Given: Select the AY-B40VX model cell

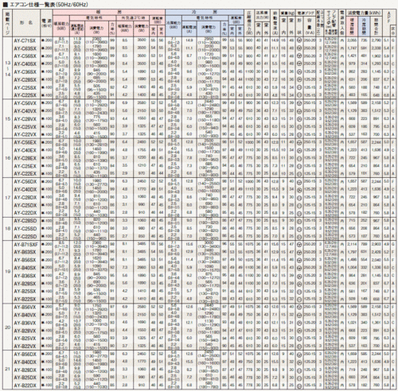Looking at the screenshot, I should pos(25,316).
